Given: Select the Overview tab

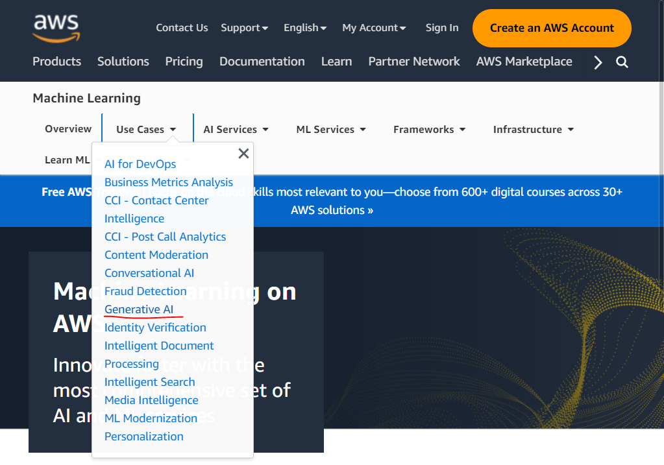Looking at the screenshot, I should tap(68, 129).
